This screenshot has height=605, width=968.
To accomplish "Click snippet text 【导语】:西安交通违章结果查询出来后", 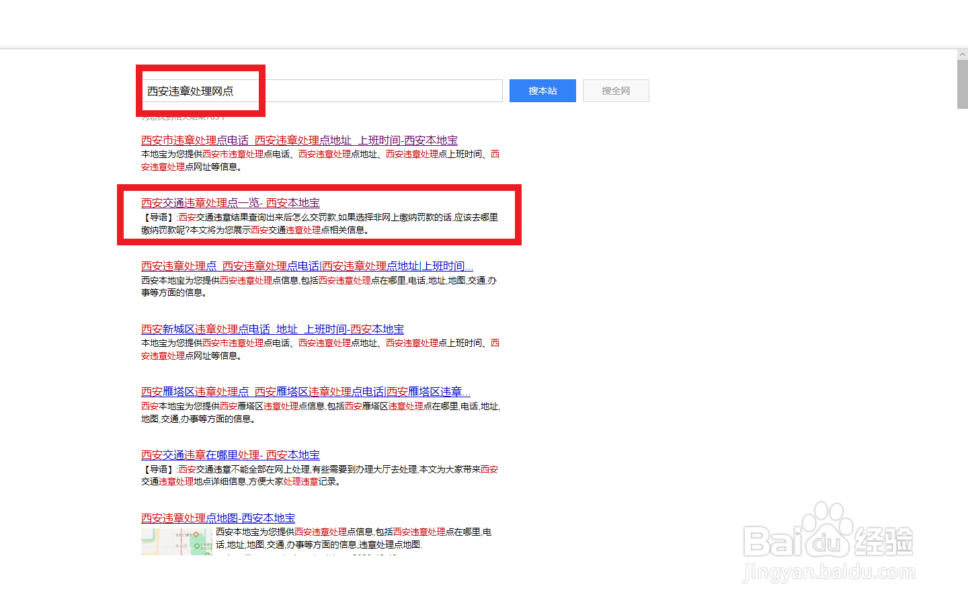I will pos(320,223).
